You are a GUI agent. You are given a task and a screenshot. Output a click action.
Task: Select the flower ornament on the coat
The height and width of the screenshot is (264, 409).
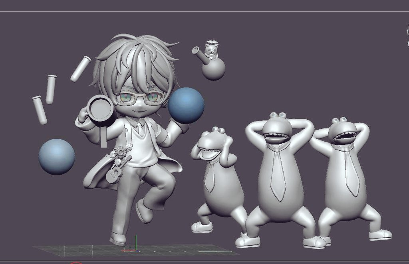(x=121, y=152)
